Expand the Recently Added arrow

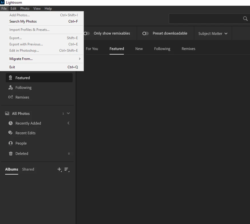[x=68, y=123]
